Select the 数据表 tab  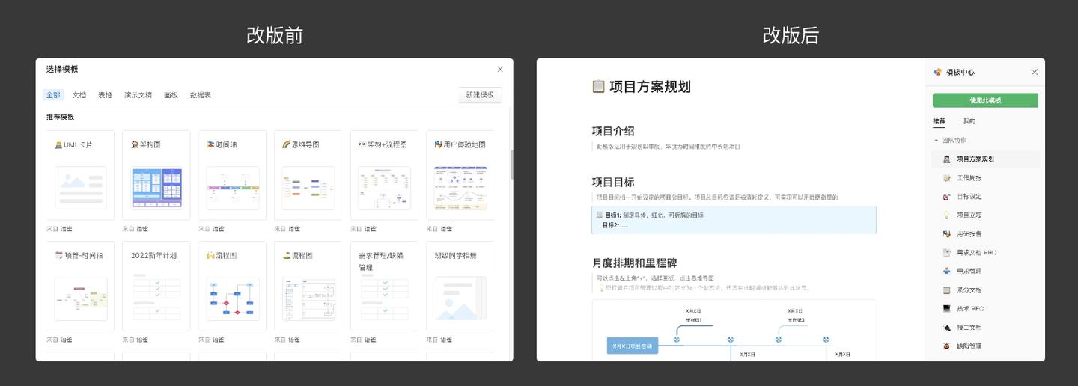pyautogui.click(x=201, y=95)
